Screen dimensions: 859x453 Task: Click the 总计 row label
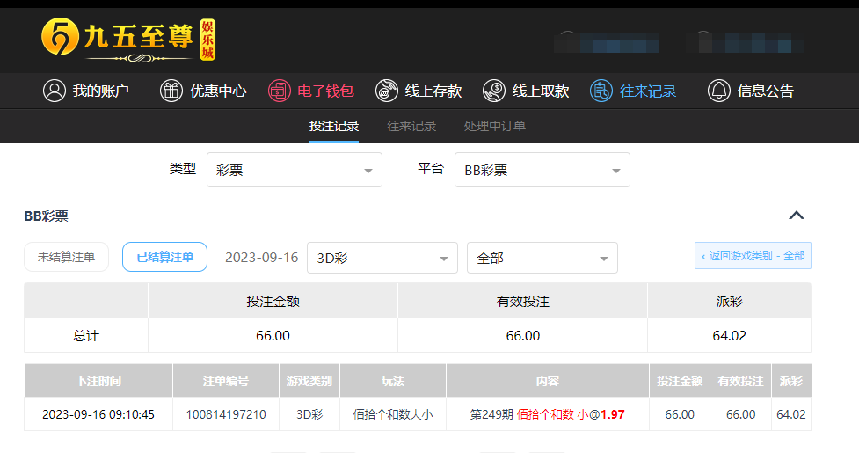pos(86,336)
